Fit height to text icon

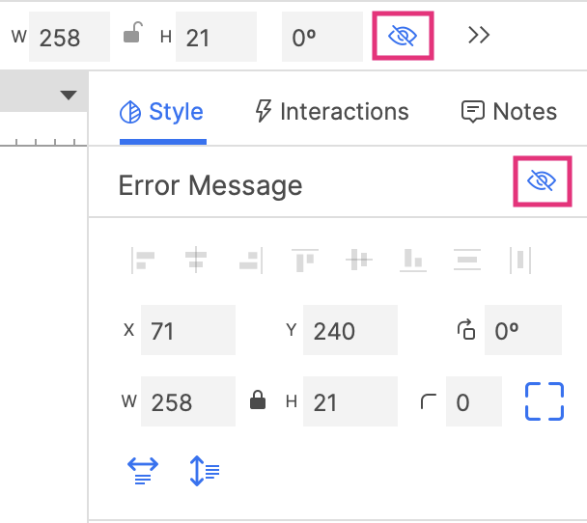205,470
